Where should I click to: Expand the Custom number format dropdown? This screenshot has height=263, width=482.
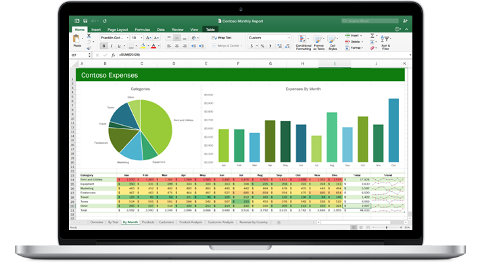[x=269, y=38]
